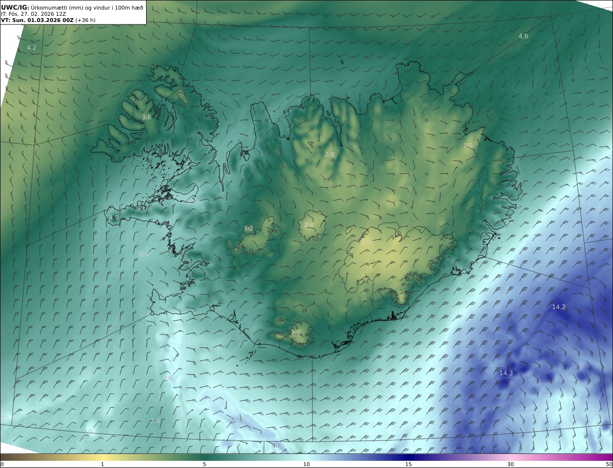The height and width of the screenshot is (468, 613).
Task: Click the 7.4 value label in the southwest ocean
Action: (155, 421)
